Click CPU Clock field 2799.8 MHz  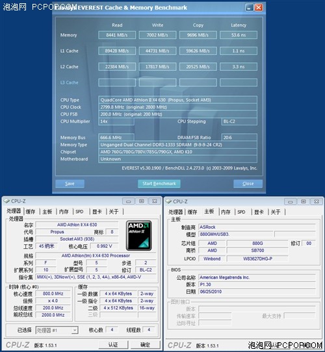tap(178, 107)
